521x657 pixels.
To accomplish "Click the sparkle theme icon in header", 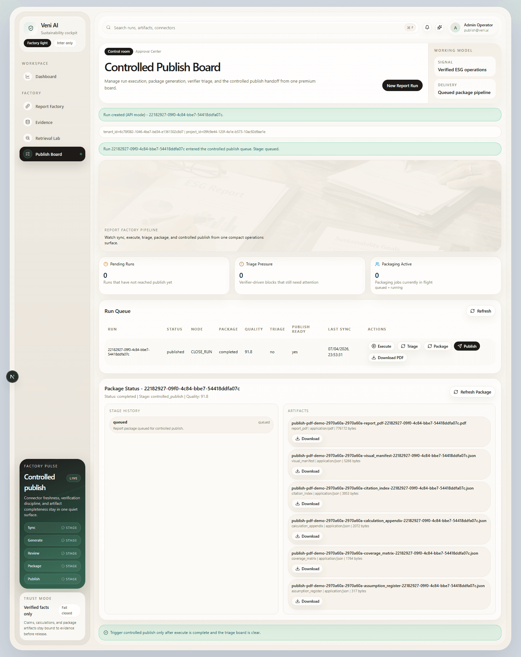I will click(440, 28).
